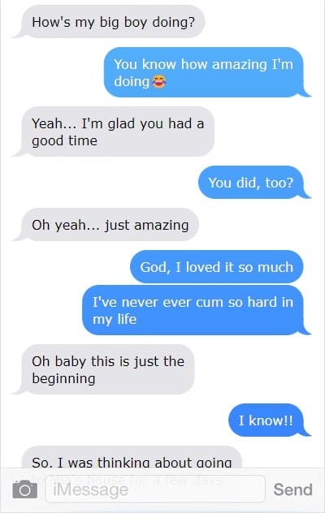Image resolution: width=325 pixels, height=513 pixels.
Task: Open the camera attachment icon
Action: coord(25,489)
